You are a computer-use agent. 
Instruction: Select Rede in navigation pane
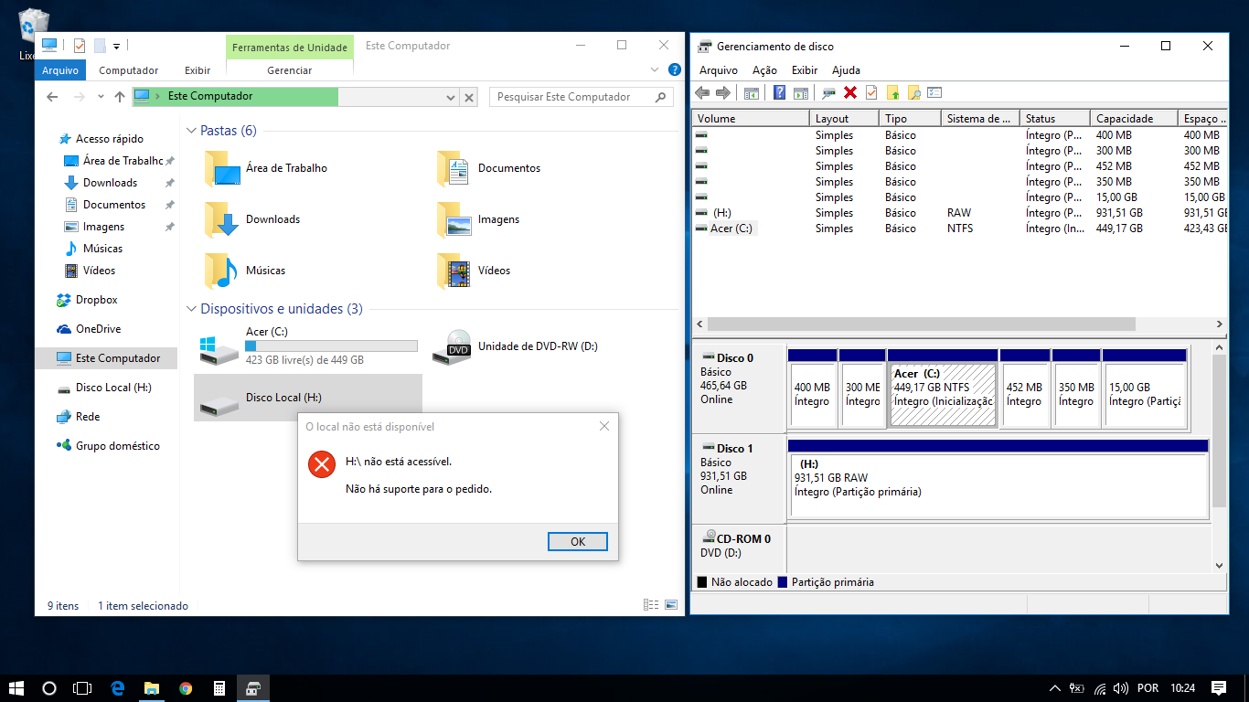point(88,417)
